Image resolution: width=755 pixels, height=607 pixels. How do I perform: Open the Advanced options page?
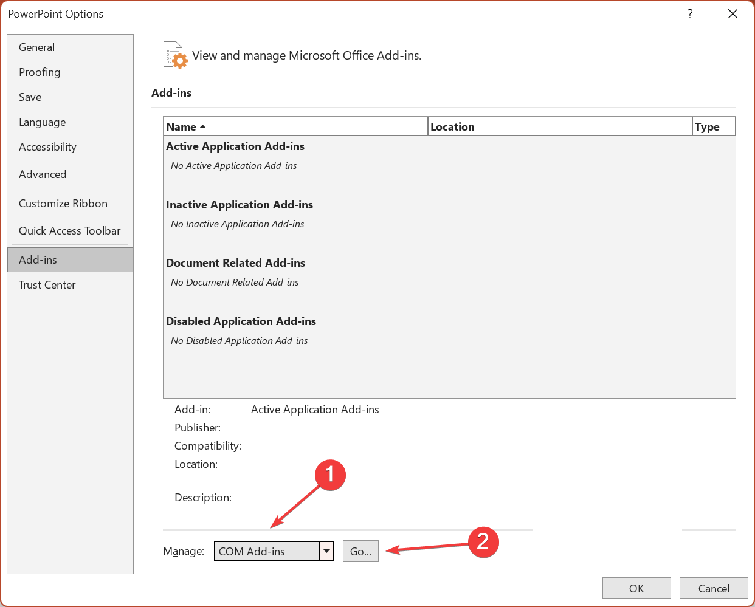tap(70, 174)
